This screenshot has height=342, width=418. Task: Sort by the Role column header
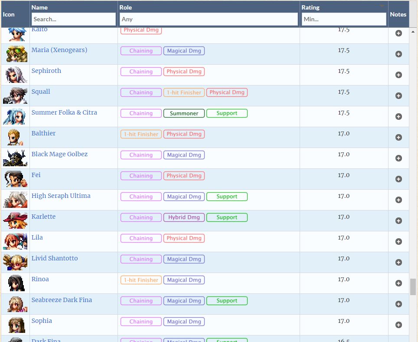click(x=126, y=7)
